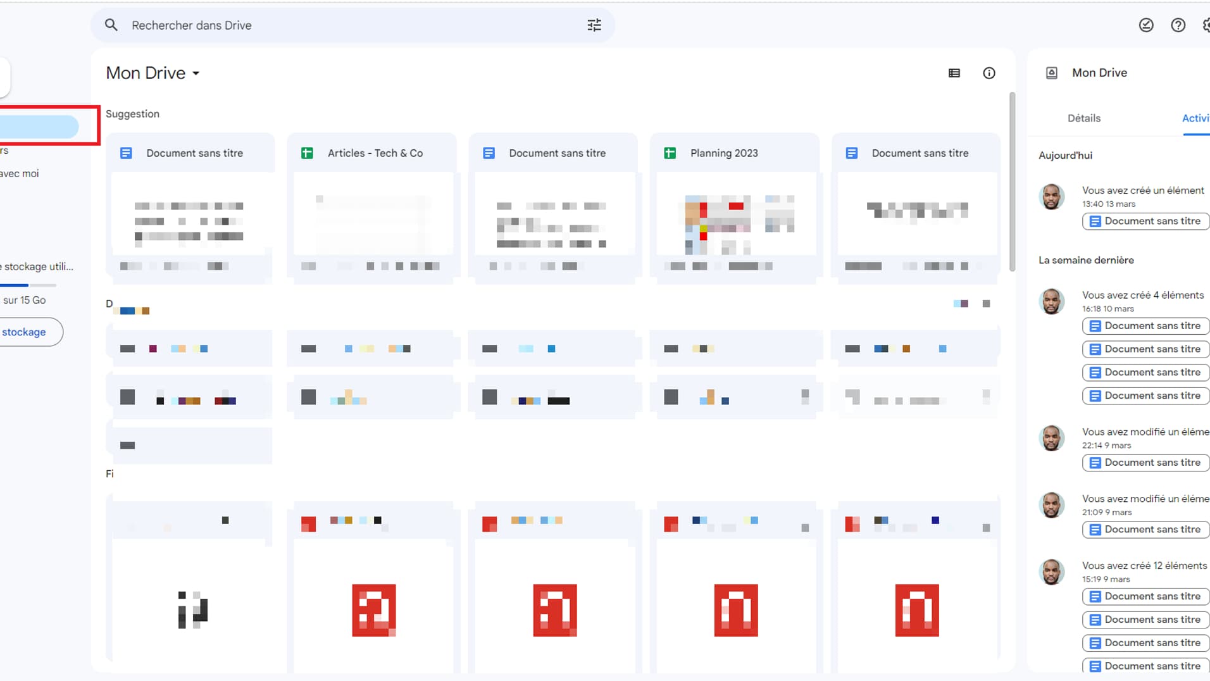Viewport: 1210px width, 681px height.
Task: Switch to the Activité tab
Action: pyautogui.click(x=1195, y=118)
